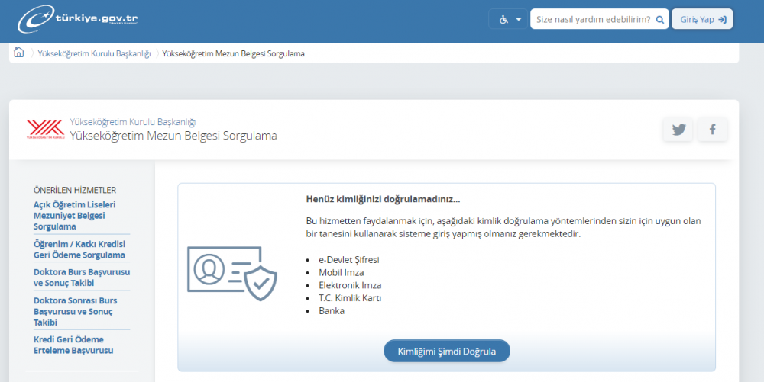Viewport: 764px width, 382px height.
Task: Click Kimliğimi Şimdi Doğrula button
Action: coord(446,352)
